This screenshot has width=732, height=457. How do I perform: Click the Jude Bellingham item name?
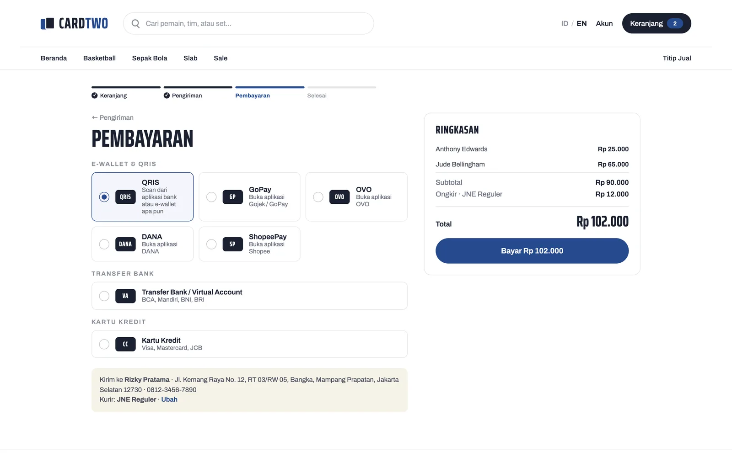click(x=460, y=164)
